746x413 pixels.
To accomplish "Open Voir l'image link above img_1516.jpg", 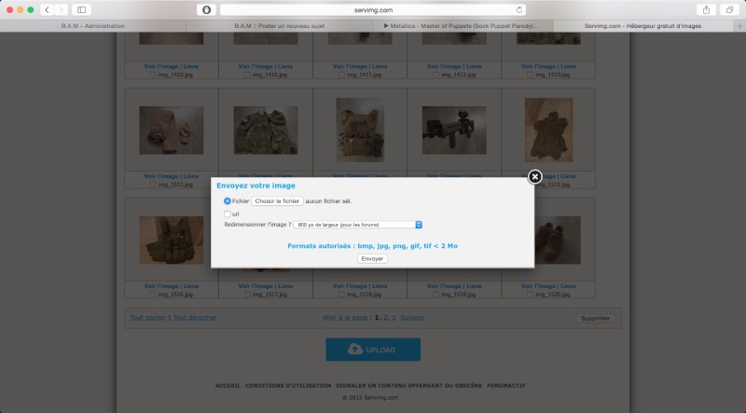I will tap(161, 286).
